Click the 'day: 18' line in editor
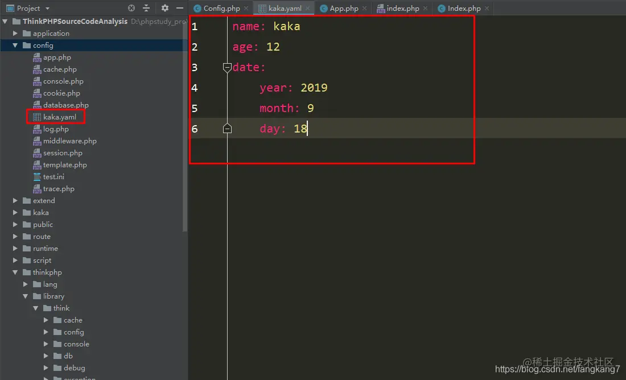626x380 pixels. click(x=283, y=129)
